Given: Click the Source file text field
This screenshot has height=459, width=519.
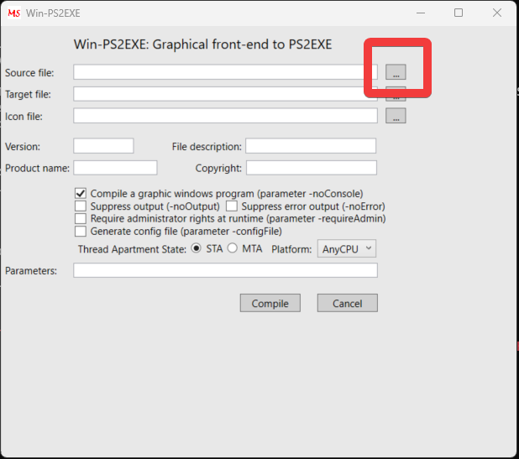Looking at the screenshot, I should coord(225,72).
